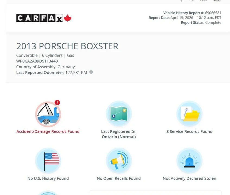Screen dimensions: 230x195
Task: Open No Open Recalls Found link
Action: tap(119, 178)
